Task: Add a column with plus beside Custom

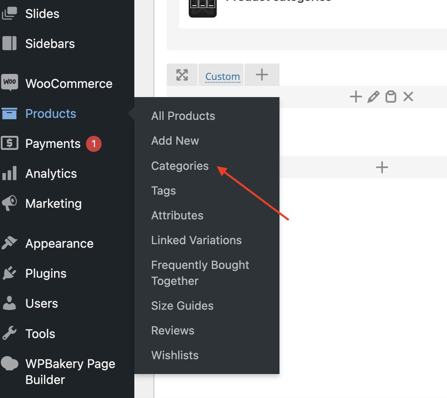Action: click(262, 75)
